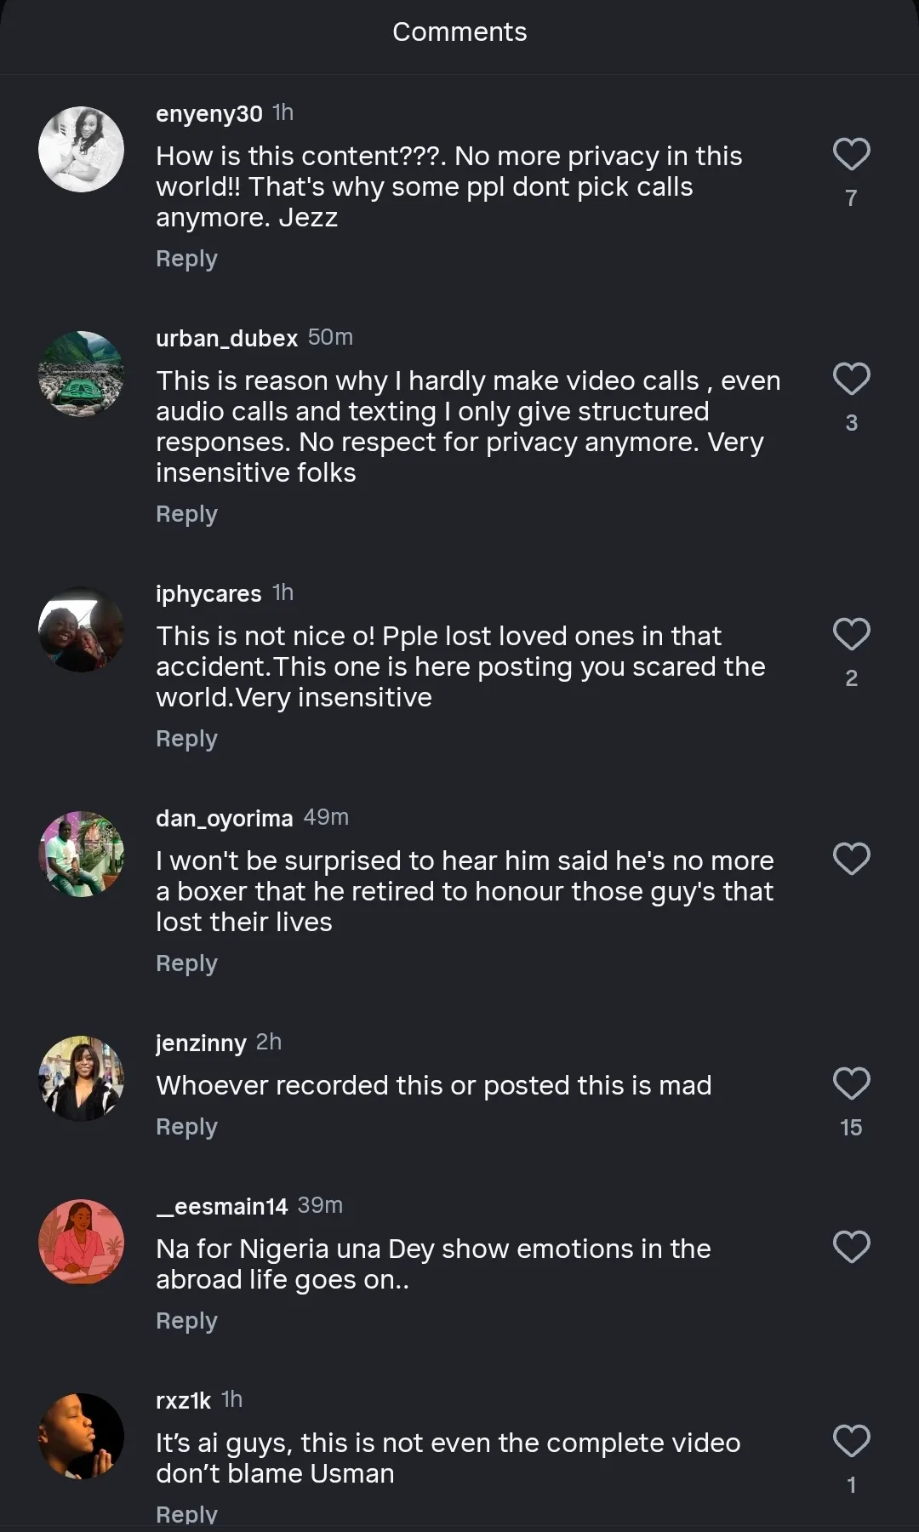Like rxz1k's comment about AI
The width and height of the screenshot is (919, 1532).
[x=851, y=1441]
